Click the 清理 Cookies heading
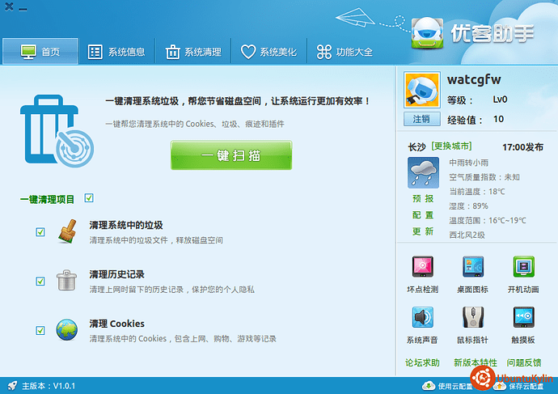Viewport: 558px width, 394px height. (x=116, y=324)
